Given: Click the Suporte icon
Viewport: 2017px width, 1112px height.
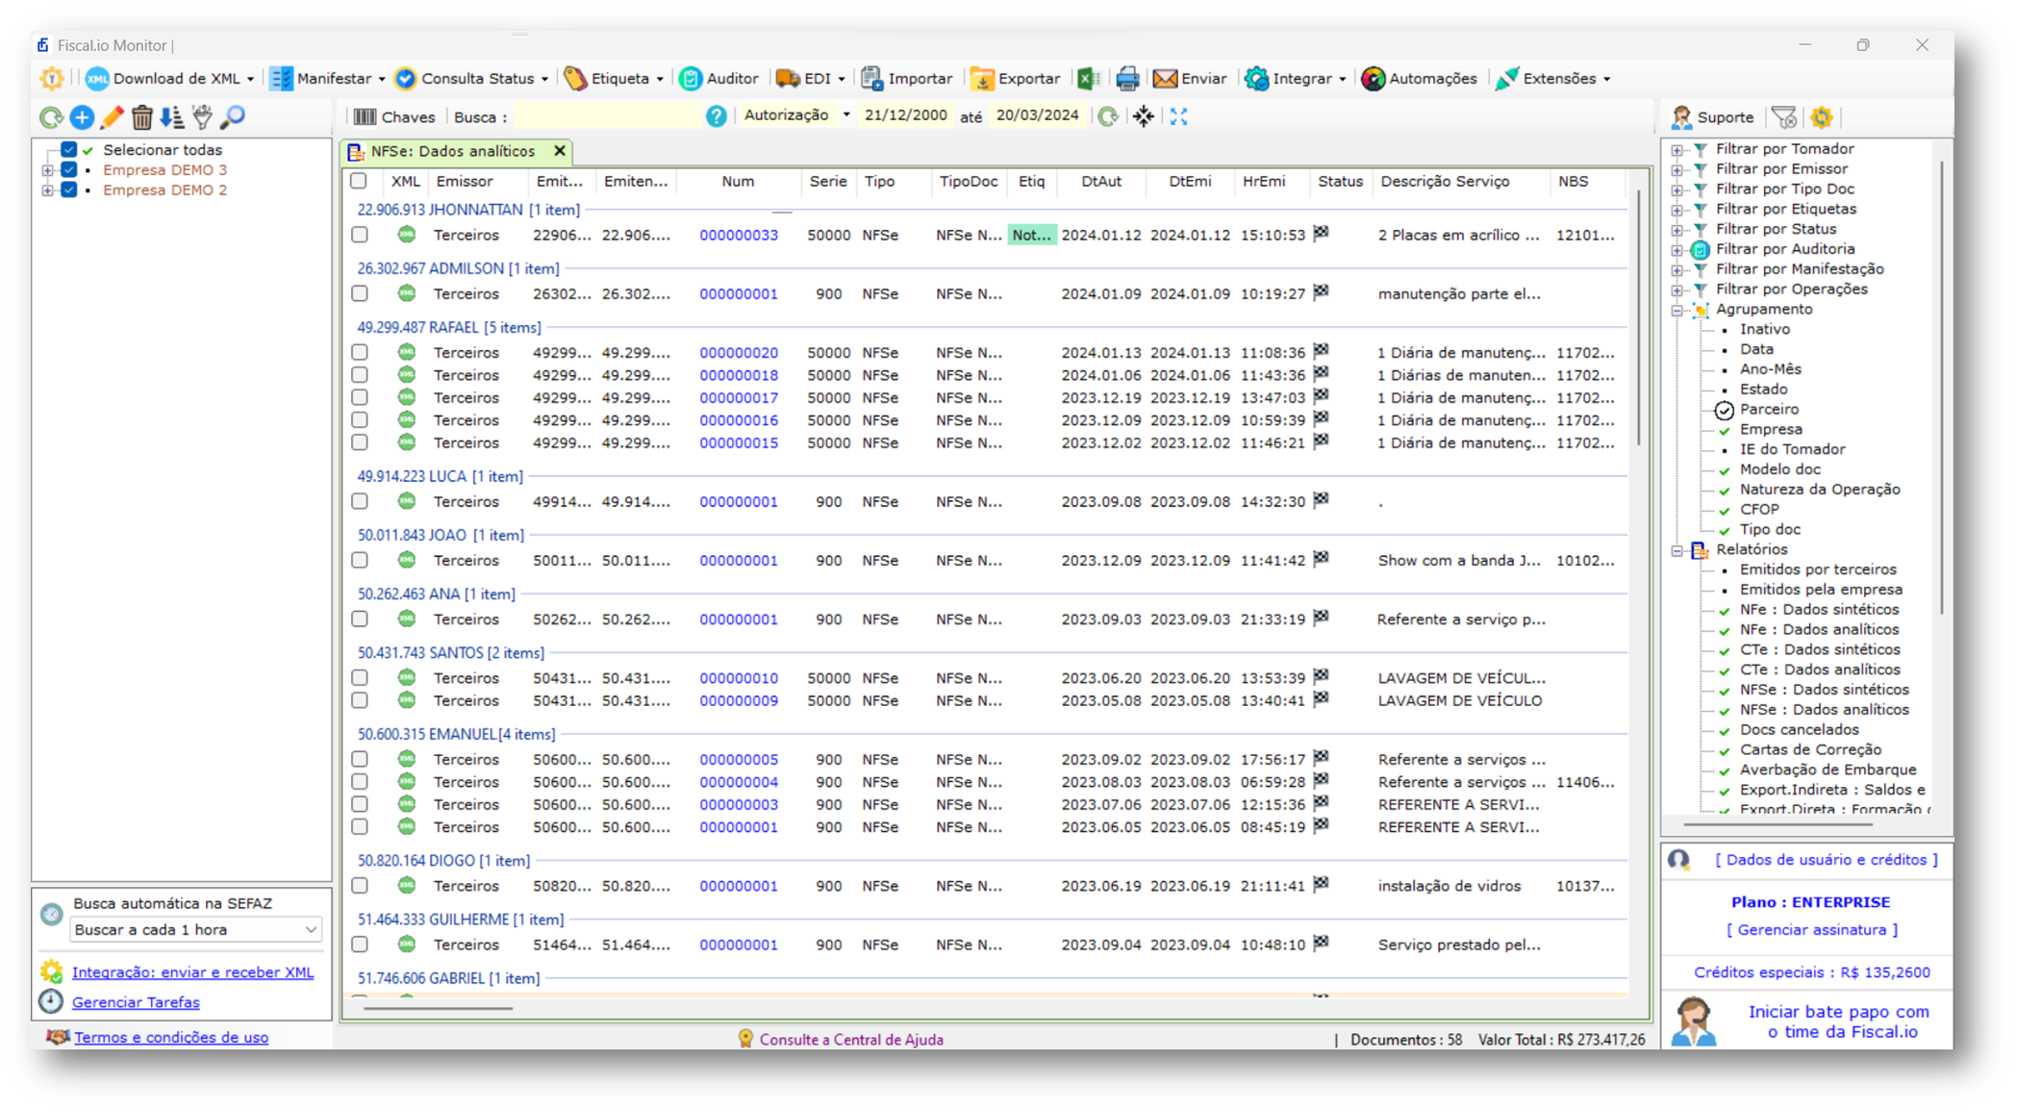Looking at the screenshot, I should click(x=1681, y=117).
